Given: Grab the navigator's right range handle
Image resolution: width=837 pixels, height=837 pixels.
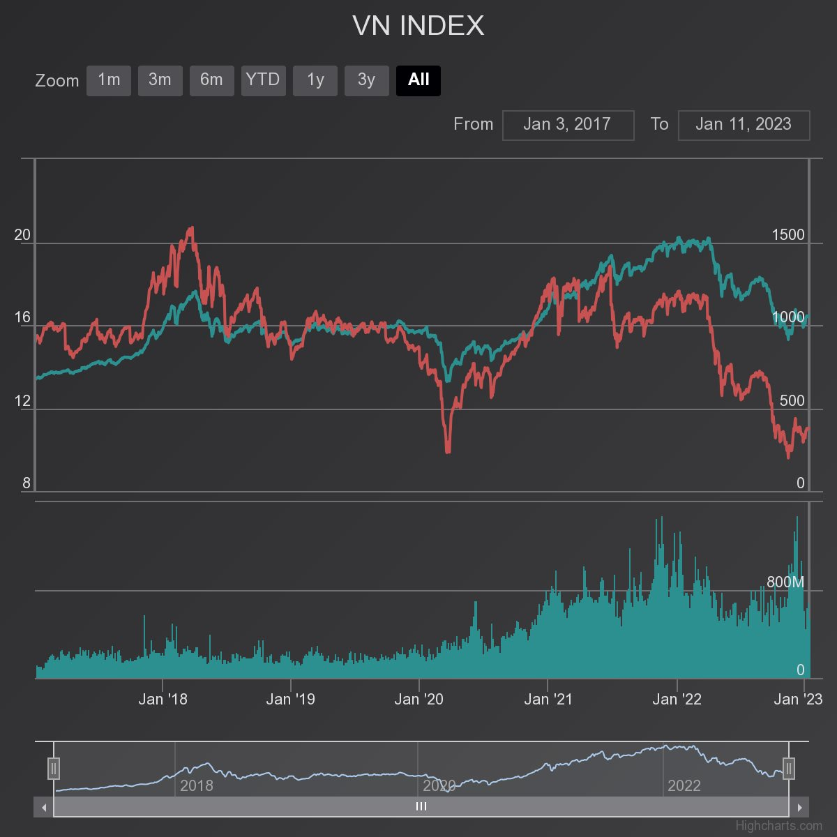Looking at the screenshot, I should click(789, 769).
